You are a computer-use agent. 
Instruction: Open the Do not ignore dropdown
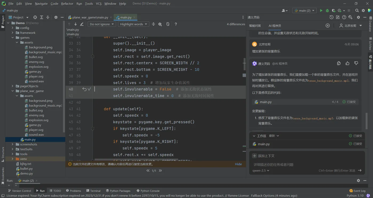click(x=102, y=24)
